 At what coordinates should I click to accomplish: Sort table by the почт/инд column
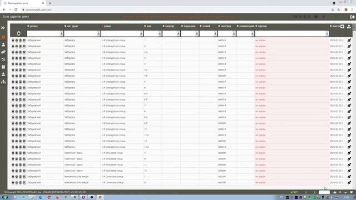[225, 26]
